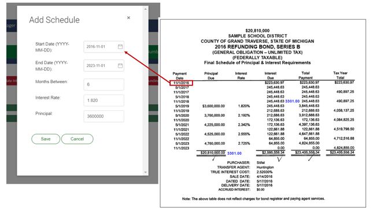Click the Tax Year Total column header
The height and width of the screenshot is (216, 373).
tap(340, 75)
